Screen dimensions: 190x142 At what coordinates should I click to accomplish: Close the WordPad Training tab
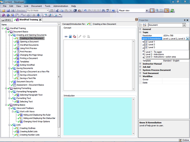point(40,20)
